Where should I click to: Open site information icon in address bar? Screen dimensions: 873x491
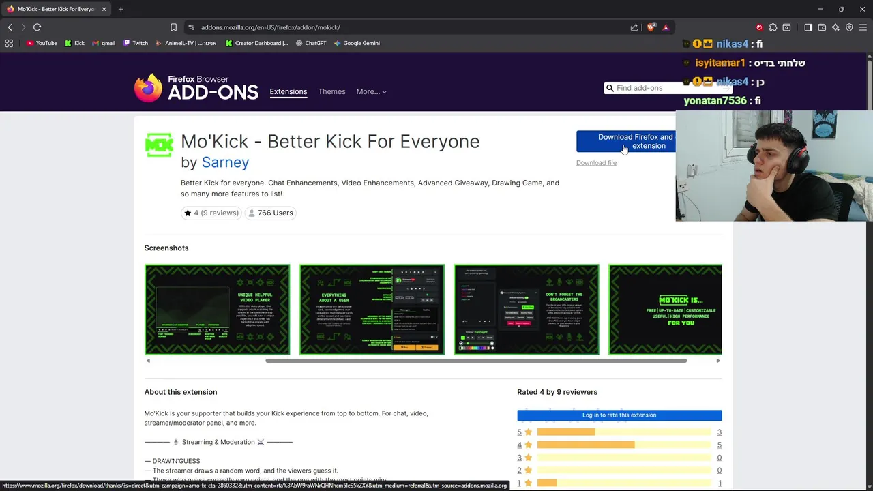191,27
